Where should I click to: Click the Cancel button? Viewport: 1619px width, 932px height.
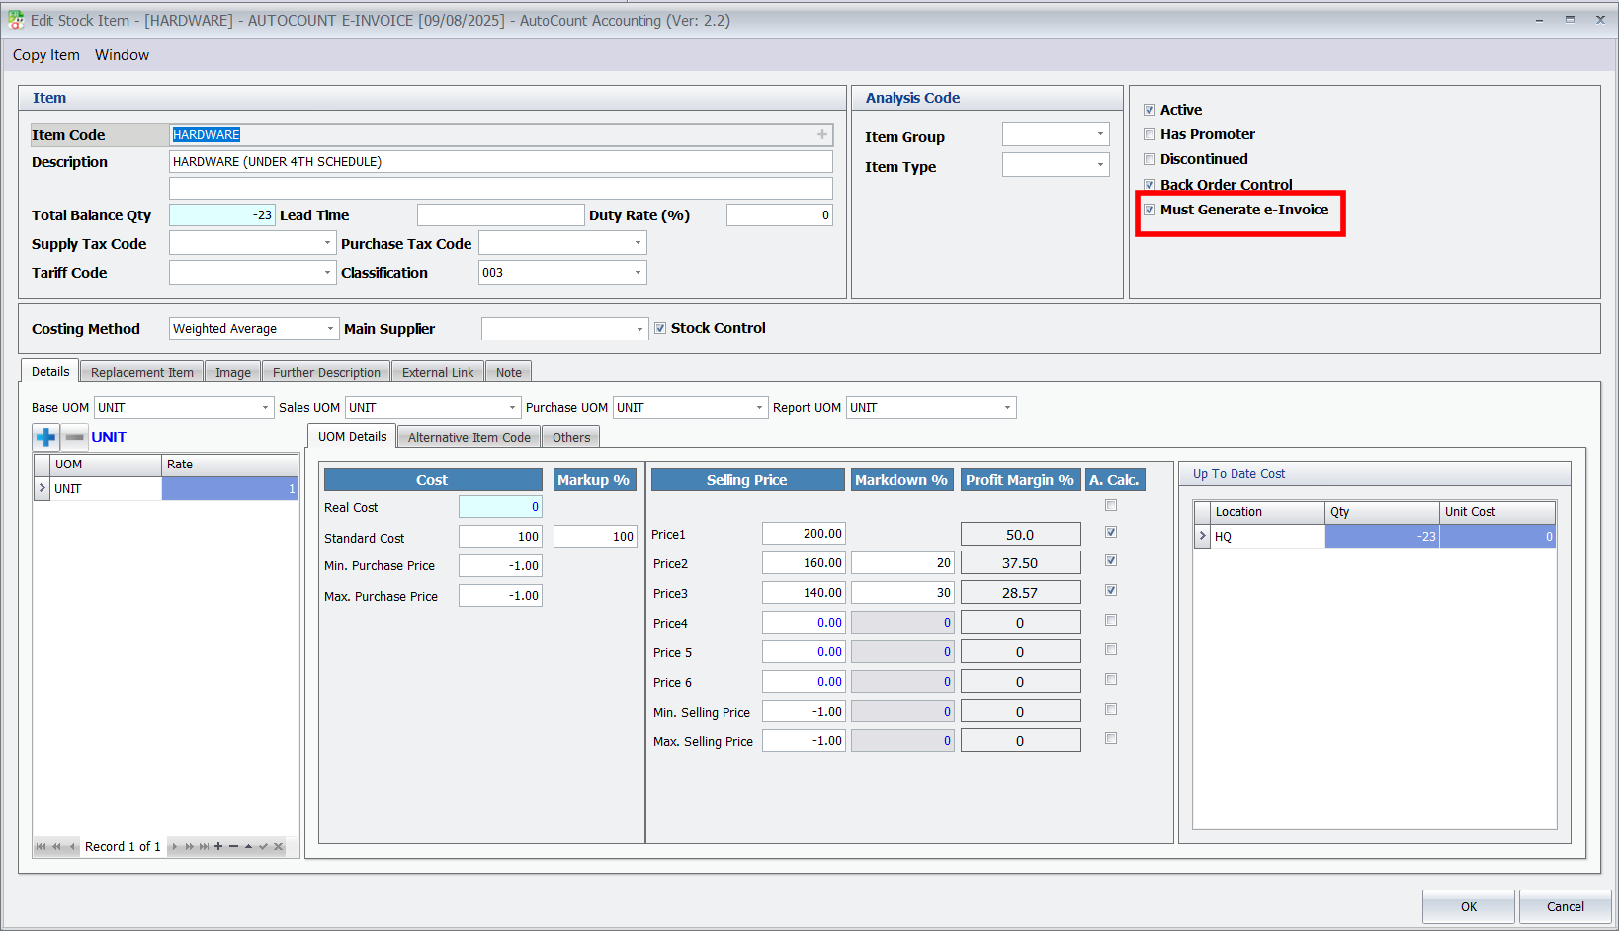[1565, 906]
